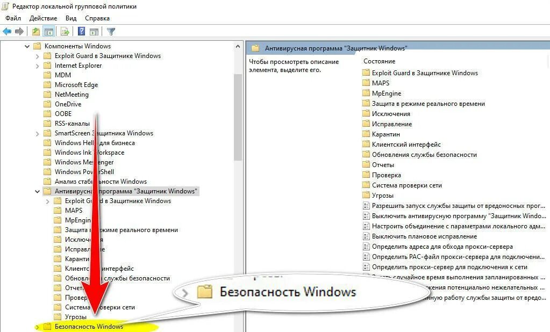
Task: Expand the Internet Explorer tree node
Action: [37, 66]
